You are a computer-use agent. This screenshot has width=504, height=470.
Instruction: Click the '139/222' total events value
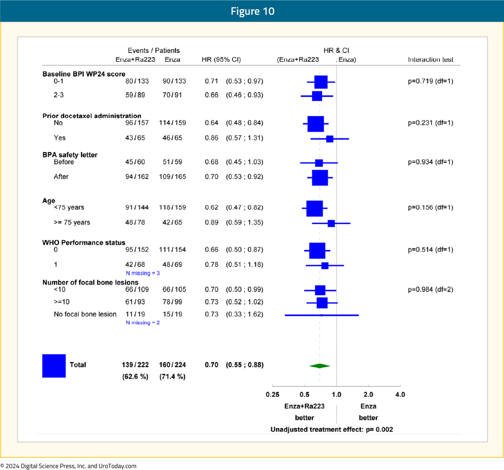[135, 365]
